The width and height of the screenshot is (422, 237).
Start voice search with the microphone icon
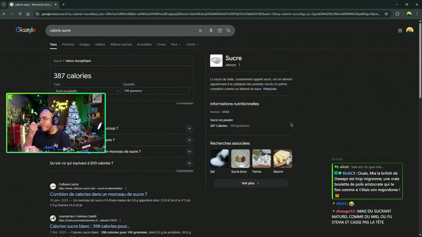coord(211,31)
